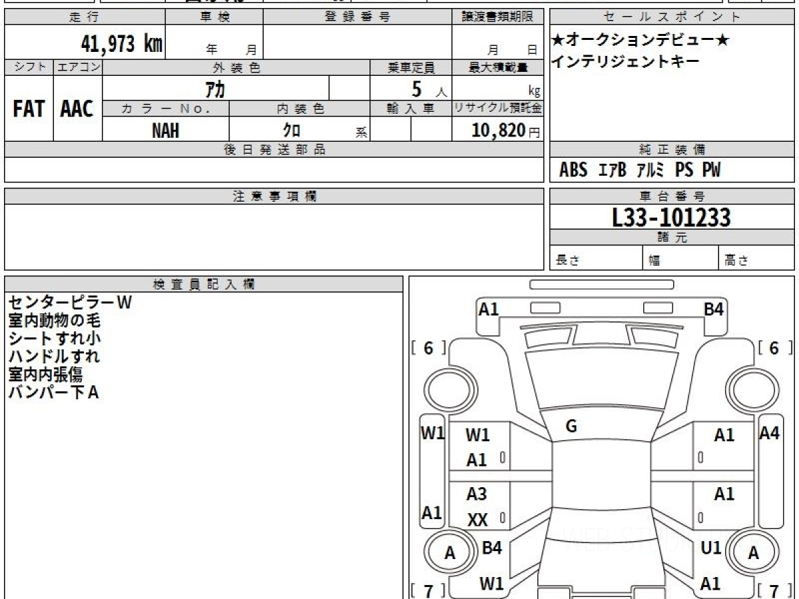Click the 純正装備 header
The image size is (799, 599).
672,150
